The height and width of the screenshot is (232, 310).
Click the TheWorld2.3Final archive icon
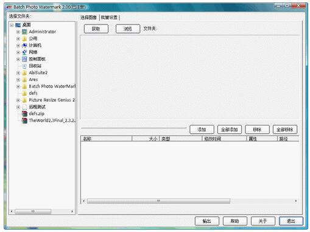click(x=24, y=121)
